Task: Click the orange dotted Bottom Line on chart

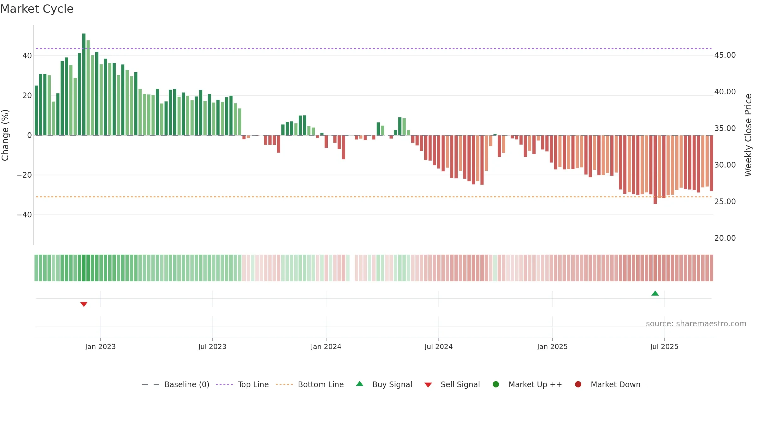Action: 374,197
